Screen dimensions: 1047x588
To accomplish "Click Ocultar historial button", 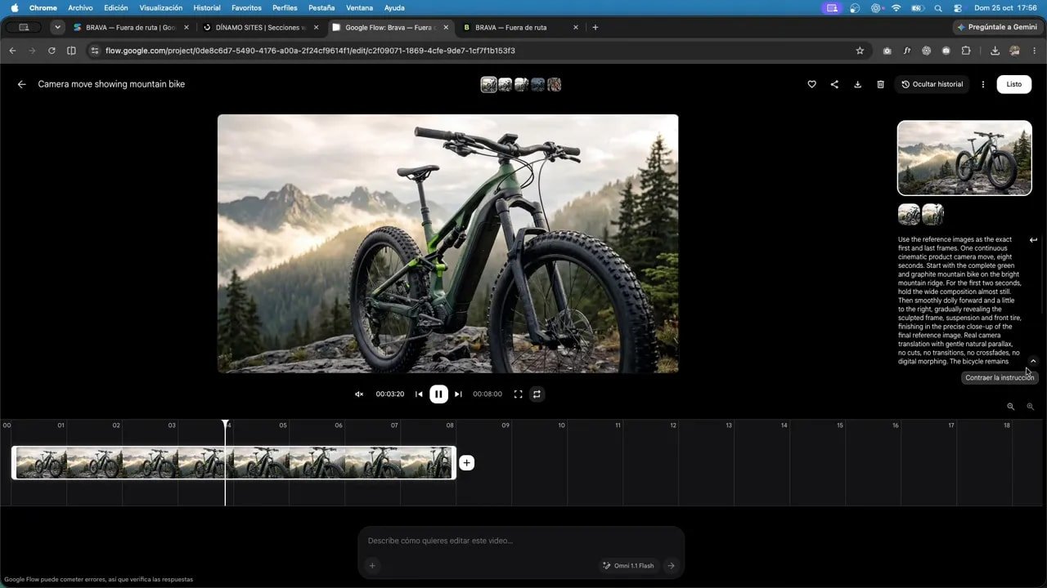I will [932, 84].
